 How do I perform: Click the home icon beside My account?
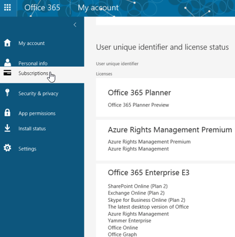point(7,42)
